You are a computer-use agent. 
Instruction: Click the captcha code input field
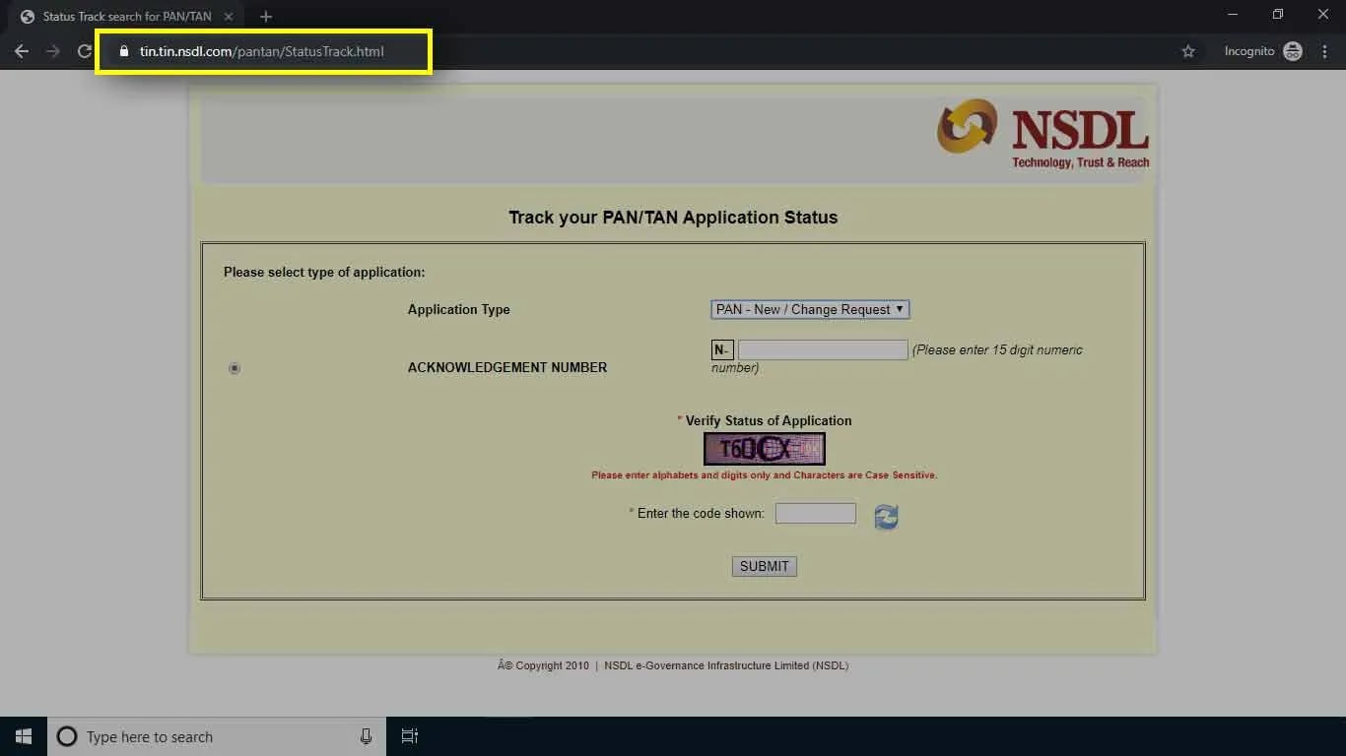[x=816, y=513]
